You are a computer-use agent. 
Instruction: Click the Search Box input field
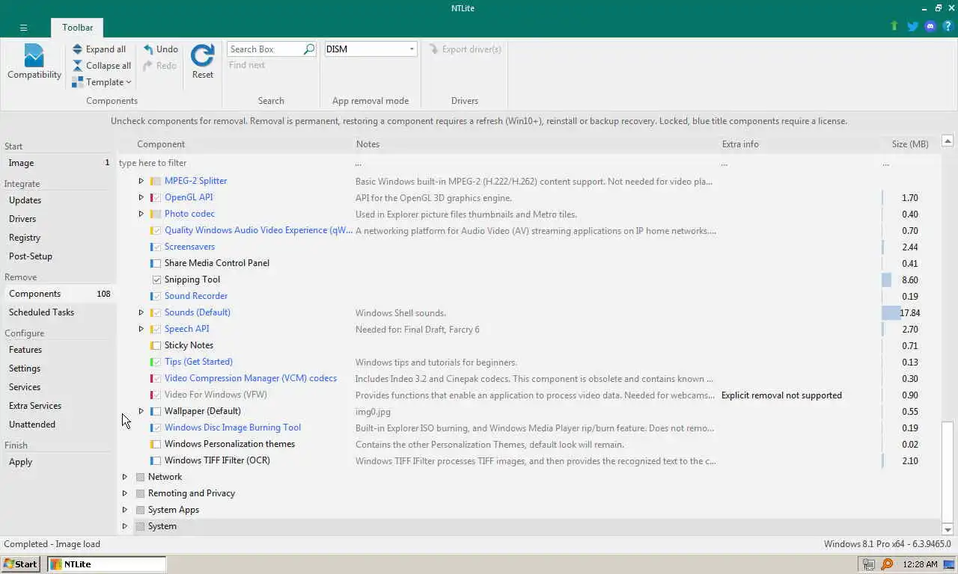pyautogui.click(x=265, y=49)
